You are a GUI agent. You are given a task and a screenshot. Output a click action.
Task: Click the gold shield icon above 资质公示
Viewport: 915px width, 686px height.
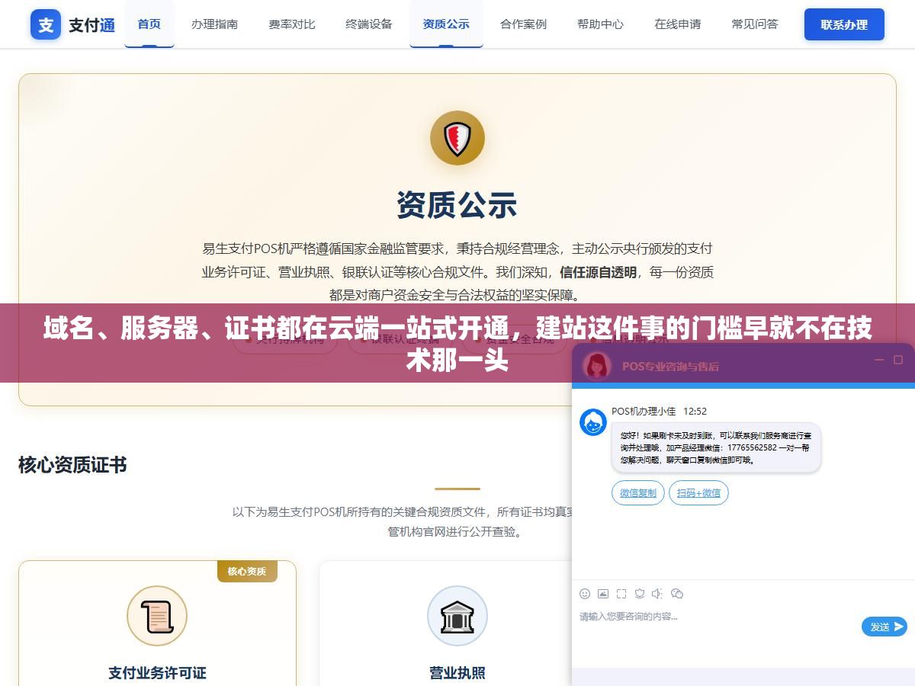(457, 138)
